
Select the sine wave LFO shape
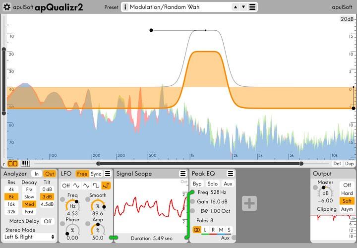76,186
